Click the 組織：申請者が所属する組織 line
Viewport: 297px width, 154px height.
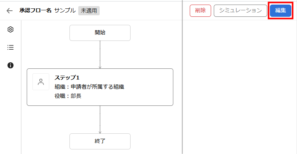coord(89,87)
